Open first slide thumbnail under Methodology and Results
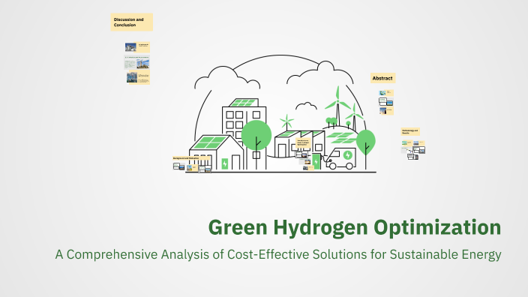The height and width of the screenshot is (297, 528). coord(407,143)
